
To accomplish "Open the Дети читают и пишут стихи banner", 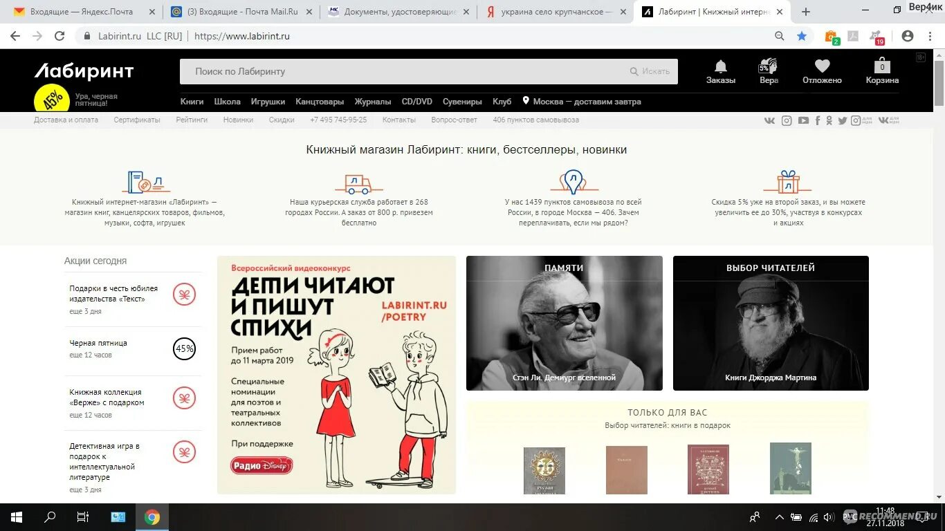I will 336,375.
